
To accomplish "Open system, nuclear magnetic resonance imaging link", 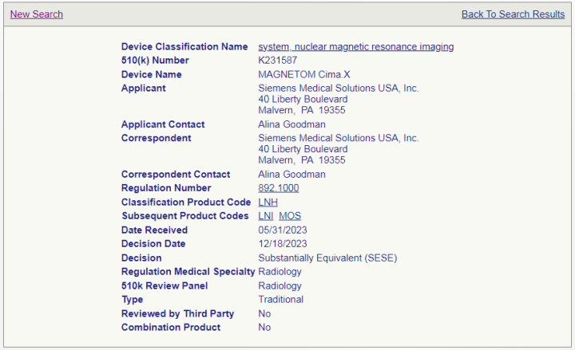I will pyautogui.click(x=355, y=47).
